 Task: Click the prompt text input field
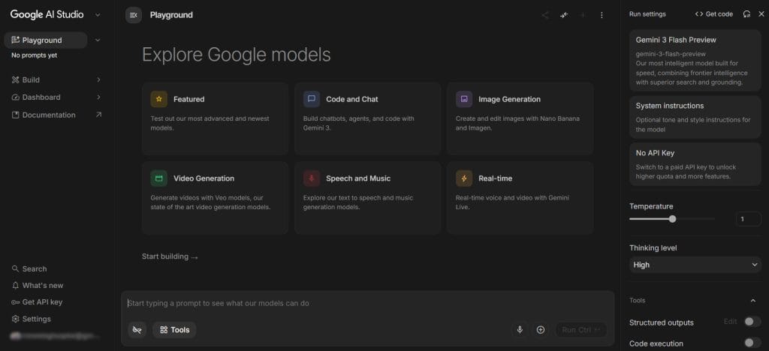[368, 303]
